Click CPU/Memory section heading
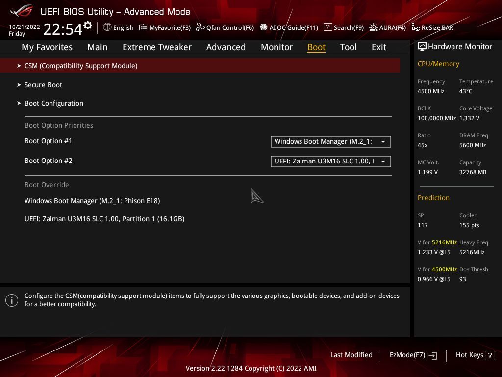 [438, 64]
